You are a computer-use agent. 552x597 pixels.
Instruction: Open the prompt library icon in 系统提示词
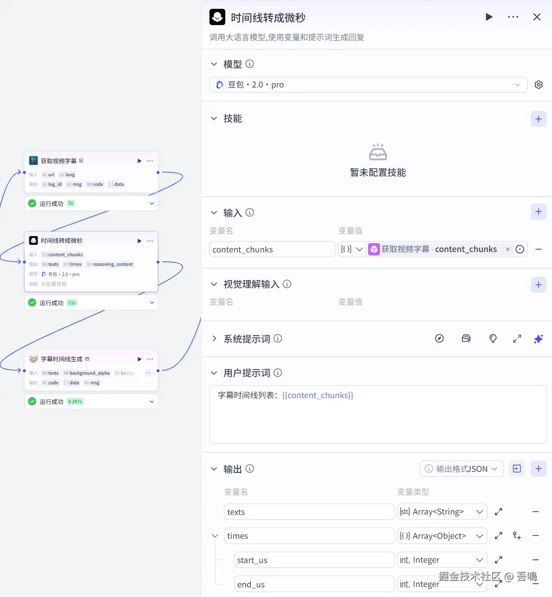click(x=466, y=339)
